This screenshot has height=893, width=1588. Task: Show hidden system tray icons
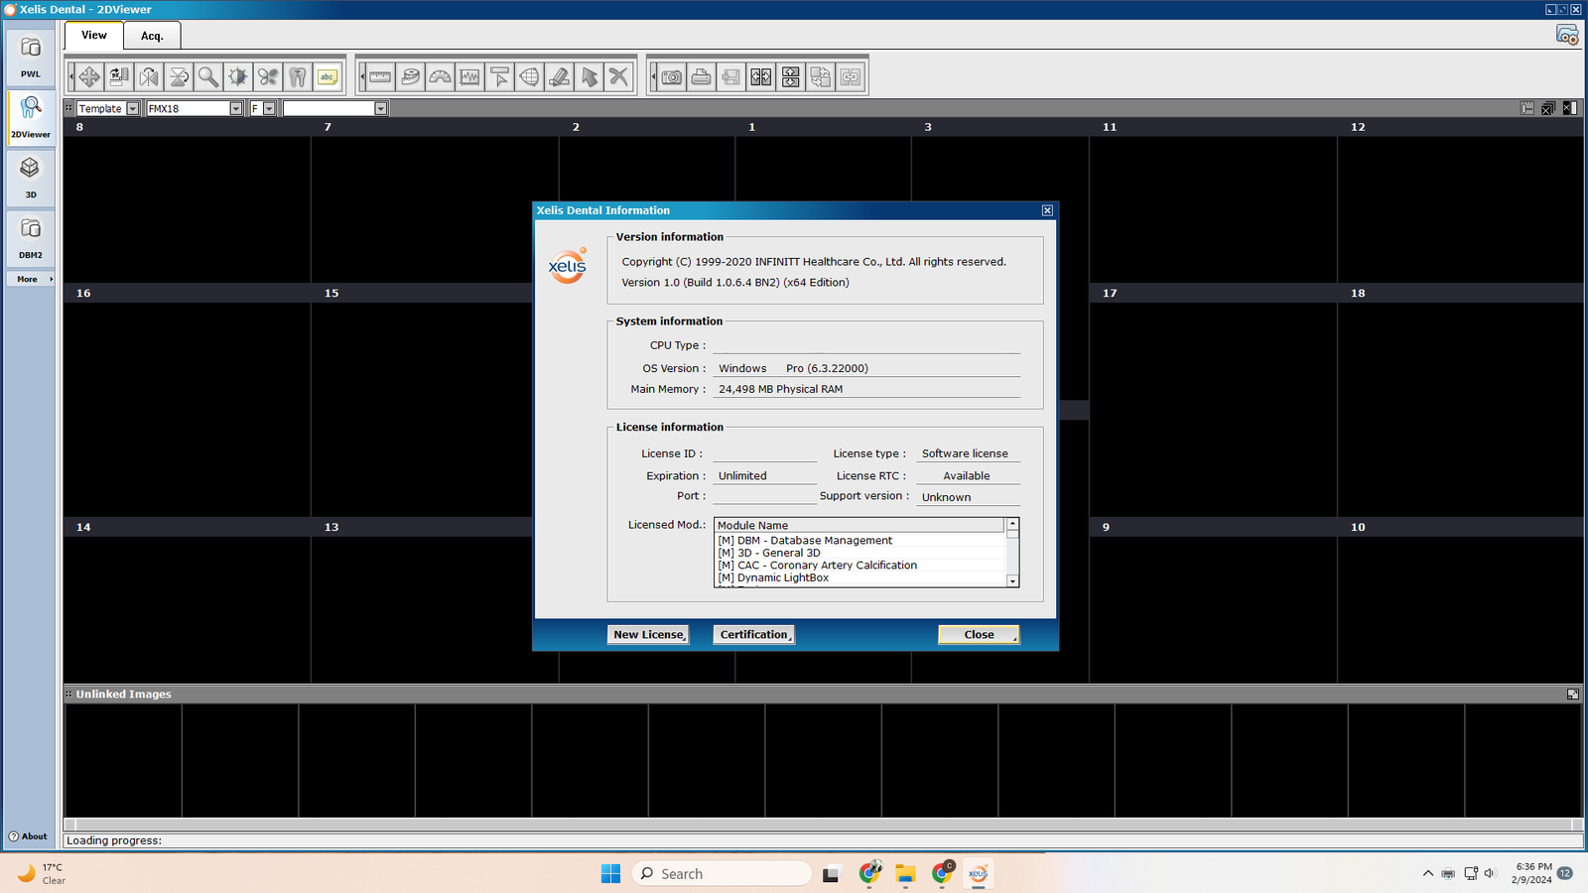pyautogui.click(x=1428, y=873)
